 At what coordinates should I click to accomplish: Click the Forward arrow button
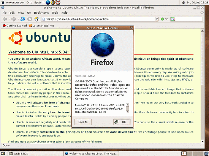(14, 19)
